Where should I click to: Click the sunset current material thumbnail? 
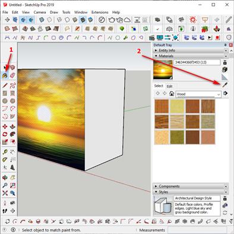pos(163,70)
